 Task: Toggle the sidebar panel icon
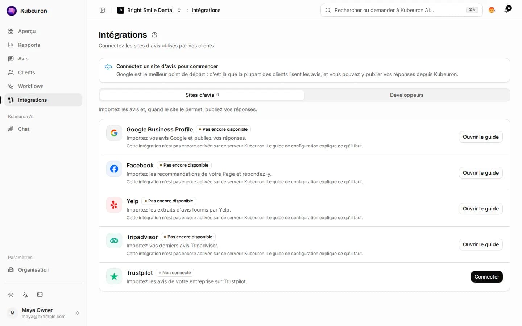(x=102, y=10)
